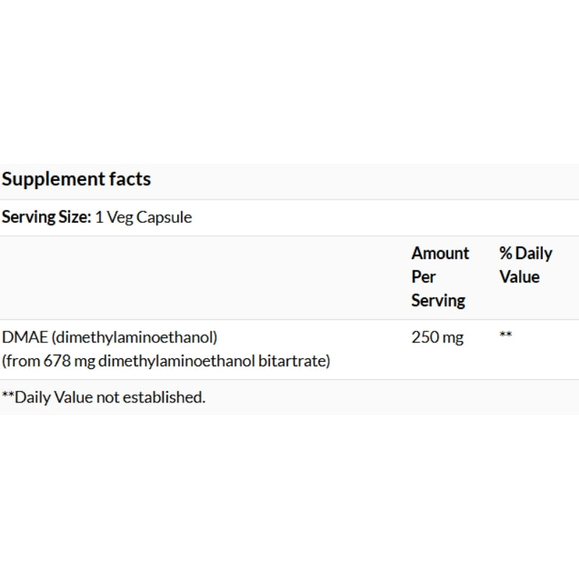Click the 250 mg amount value

[x=438, y=337]
